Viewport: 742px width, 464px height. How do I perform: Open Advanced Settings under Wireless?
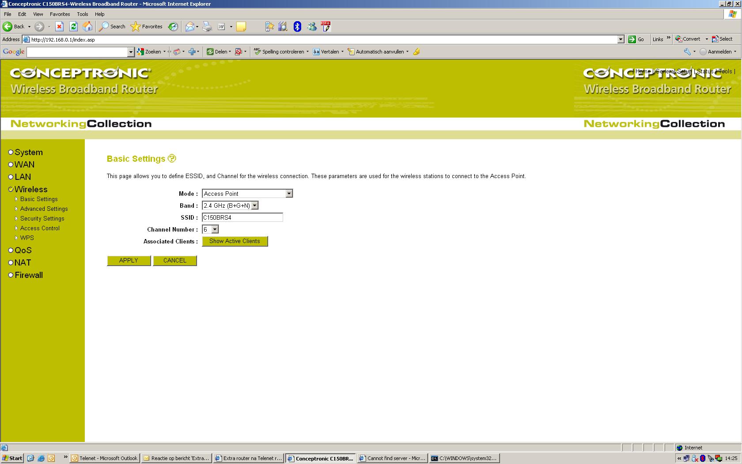click(44, 209)
